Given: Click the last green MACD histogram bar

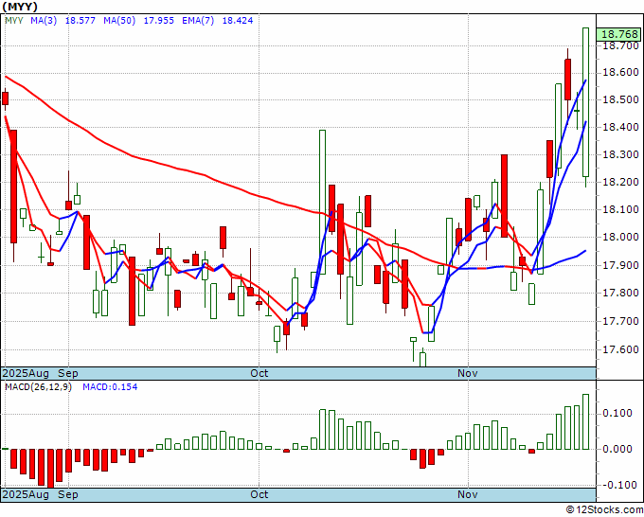Looking at the screenshot, I should (585, 421).
